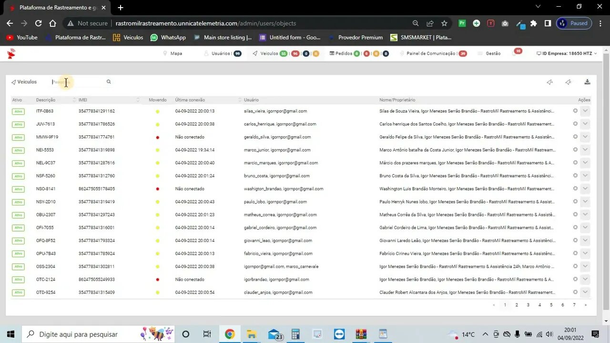
Task: Expand the actions dropdown for MMW-9F19
Action: pos(585,137)
